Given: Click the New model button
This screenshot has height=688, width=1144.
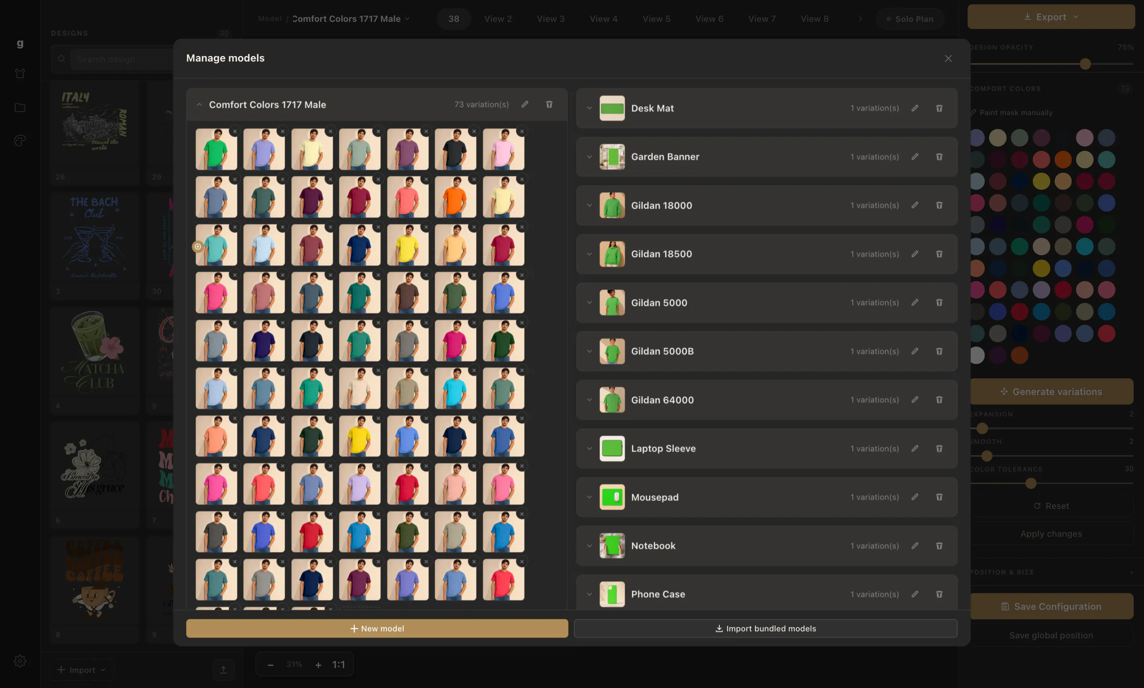Looking at the screenshot, I should 377,628.
